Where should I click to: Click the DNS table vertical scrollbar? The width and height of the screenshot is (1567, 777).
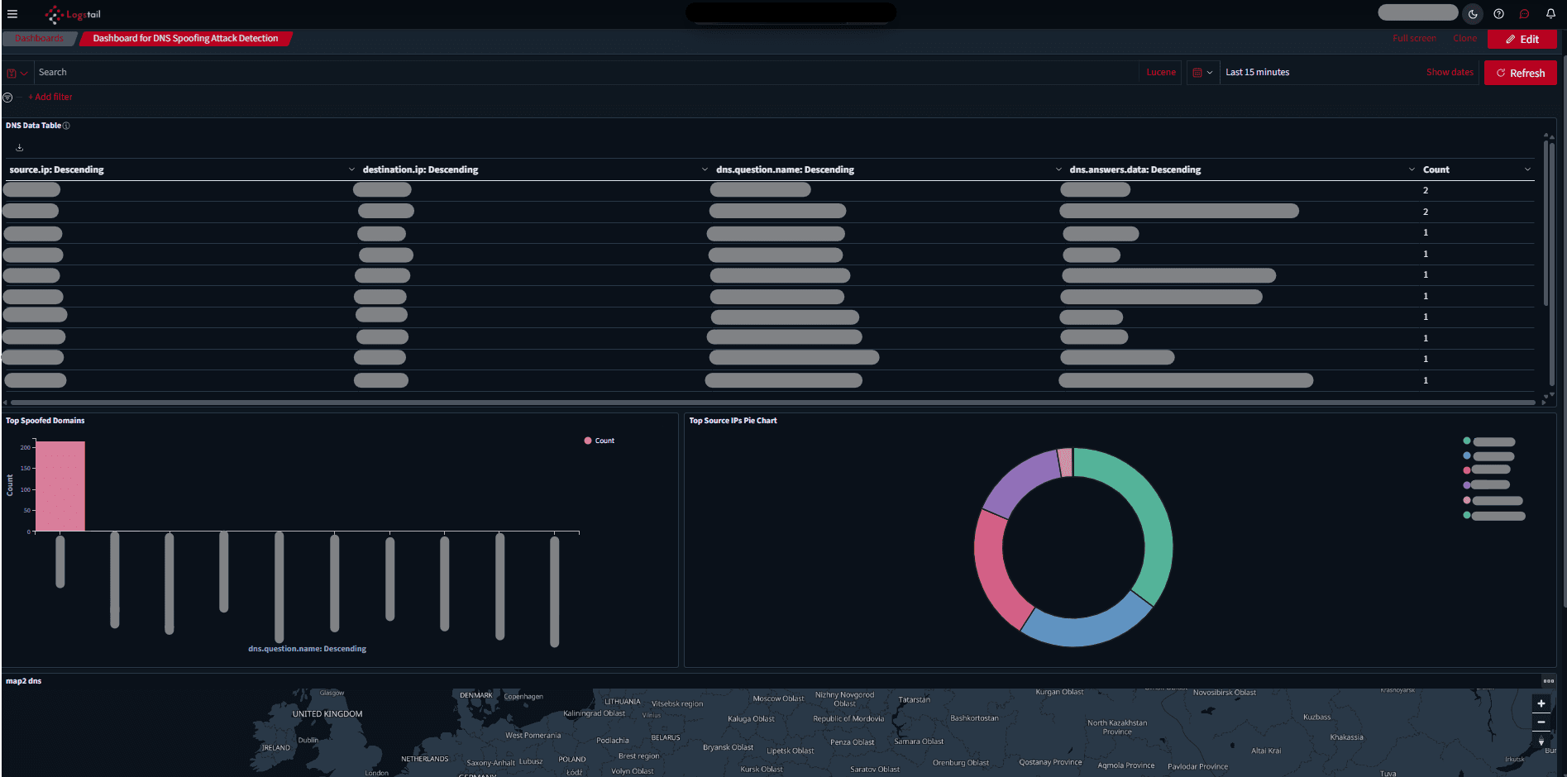coord(1546,223)
